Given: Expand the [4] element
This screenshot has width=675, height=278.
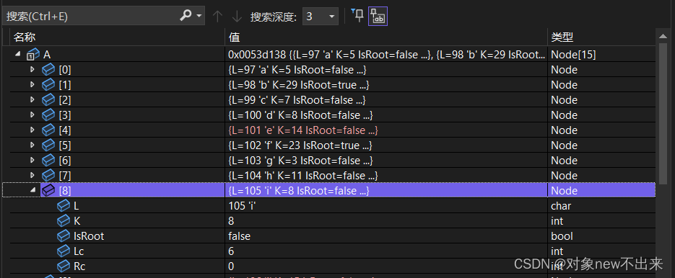Looking at the screenshot, I should 32,130.
